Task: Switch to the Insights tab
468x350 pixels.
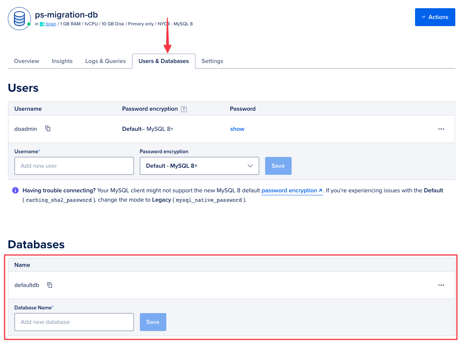Action: [x=62, y=61]
